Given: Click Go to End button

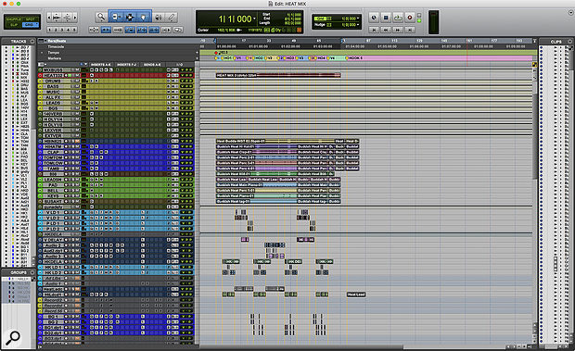Looking at the screenshot, I should (x=410, y=30).
